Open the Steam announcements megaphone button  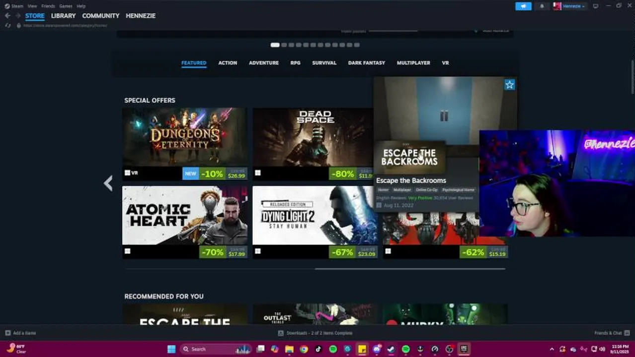[523, 6]
